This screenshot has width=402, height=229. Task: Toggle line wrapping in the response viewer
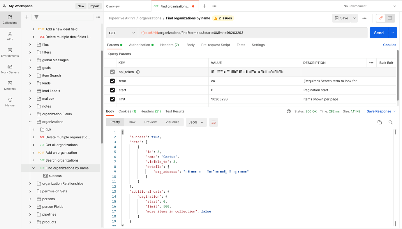[214, 122]
